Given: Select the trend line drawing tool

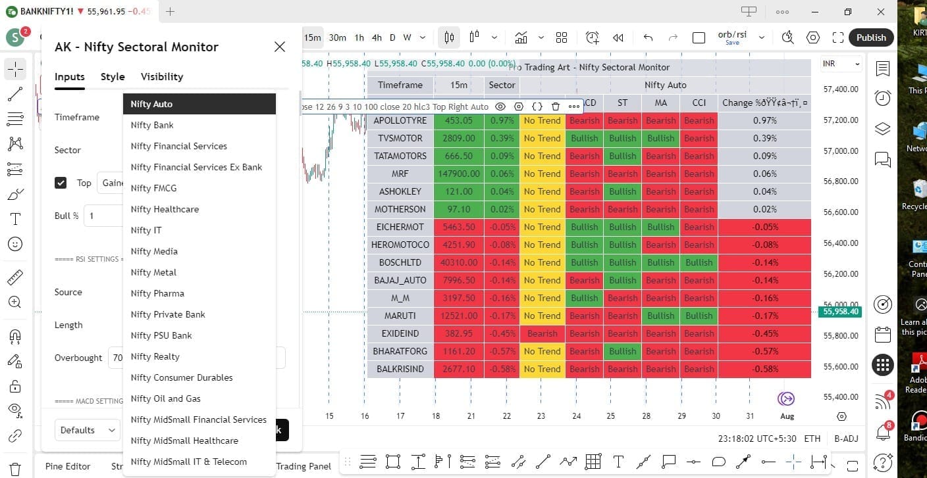Looking at the screenshot, I should click(15, 95).
